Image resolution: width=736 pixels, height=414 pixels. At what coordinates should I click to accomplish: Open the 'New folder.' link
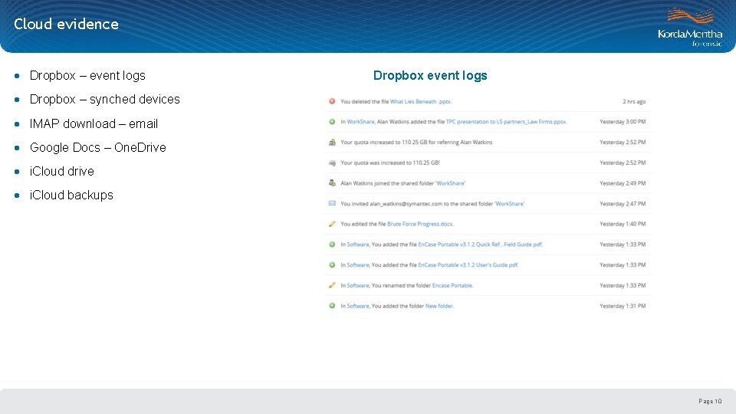pyautogui.click(x=439, y=306)
